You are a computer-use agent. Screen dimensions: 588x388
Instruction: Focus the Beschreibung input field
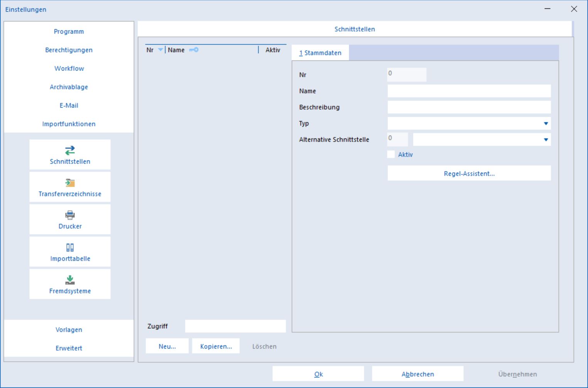469,107
